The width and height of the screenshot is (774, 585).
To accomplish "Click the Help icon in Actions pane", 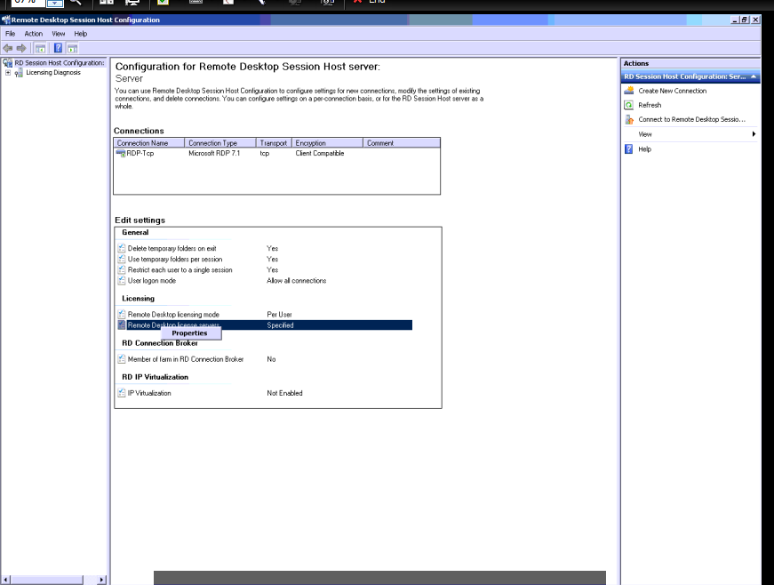I will pyautogui.click(x=629, y=148).
